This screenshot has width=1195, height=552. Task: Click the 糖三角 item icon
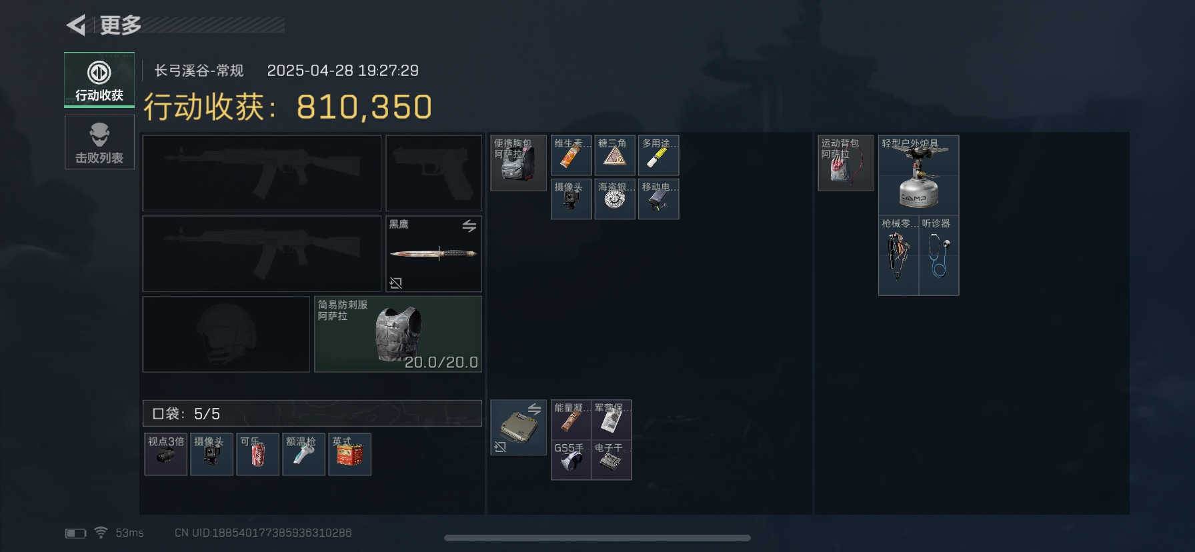(614, 155)
